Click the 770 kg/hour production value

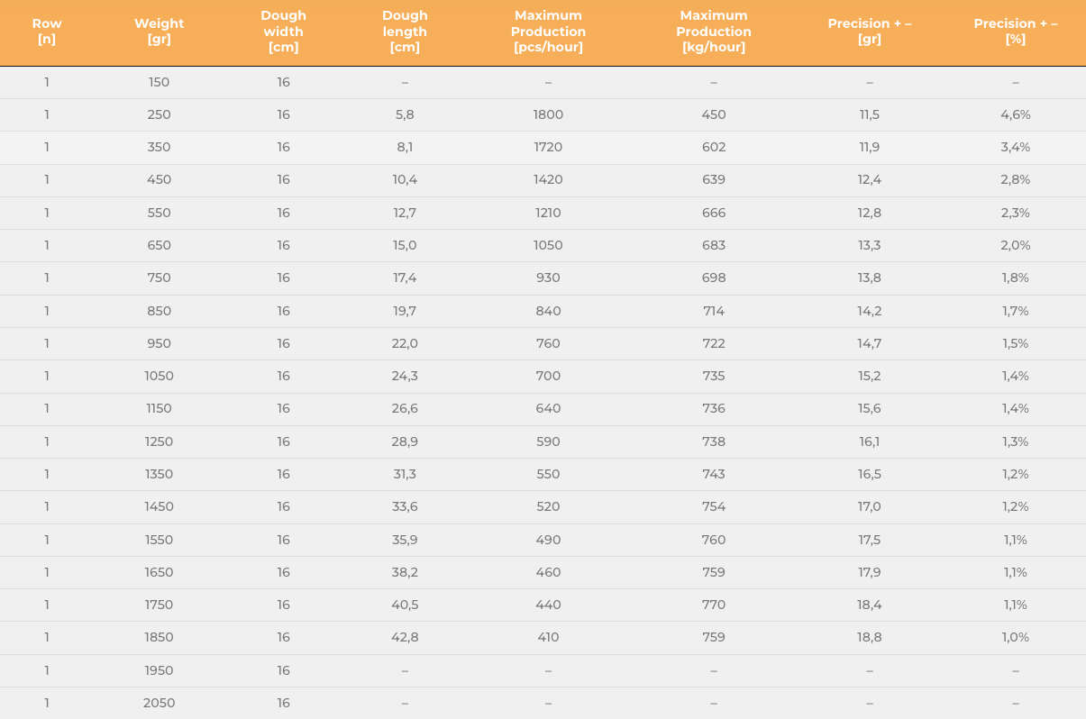(714, 605)
